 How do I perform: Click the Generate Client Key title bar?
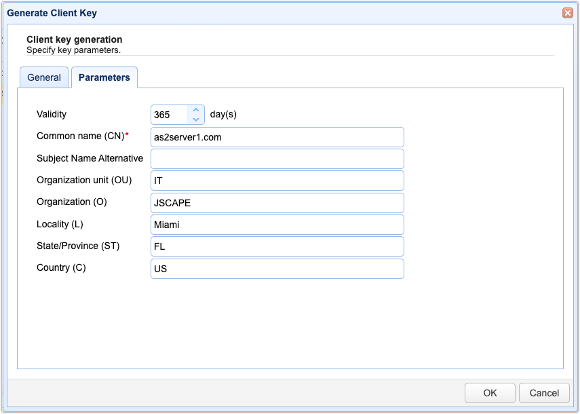(271, 13)
